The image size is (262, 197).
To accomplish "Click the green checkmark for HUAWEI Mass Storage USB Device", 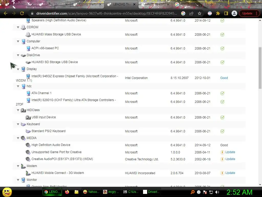I will pos(222,35).
